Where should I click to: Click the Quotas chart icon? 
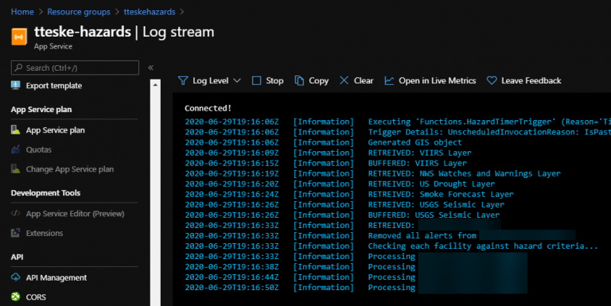16,149
